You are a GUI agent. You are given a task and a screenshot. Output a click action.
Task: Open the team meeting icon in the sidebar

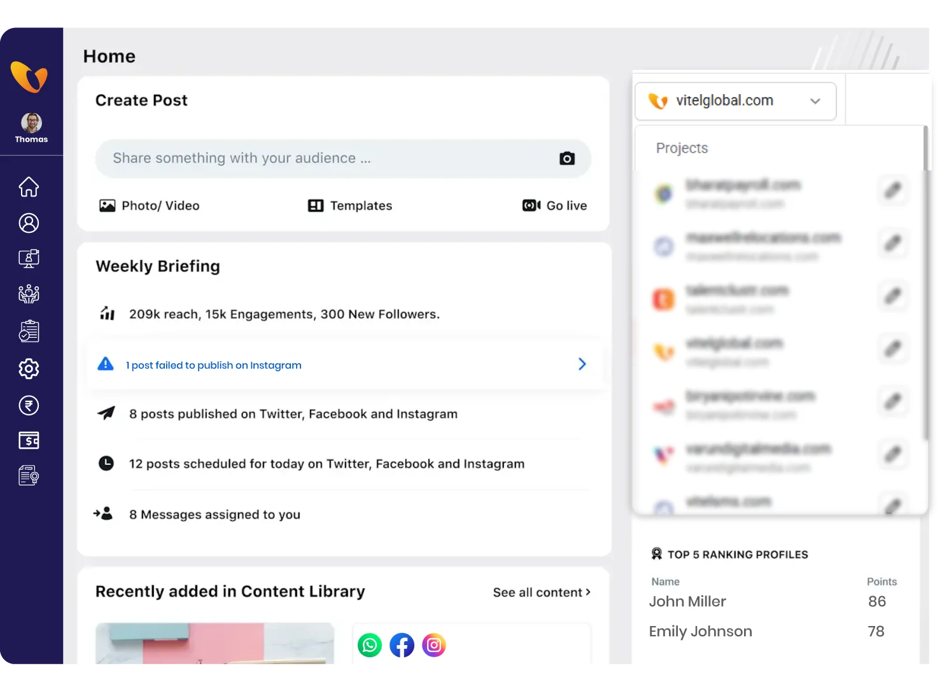pyautogui.click(x=29, y=294)
